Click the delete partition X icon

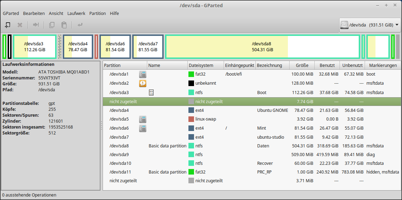point(20,25)
